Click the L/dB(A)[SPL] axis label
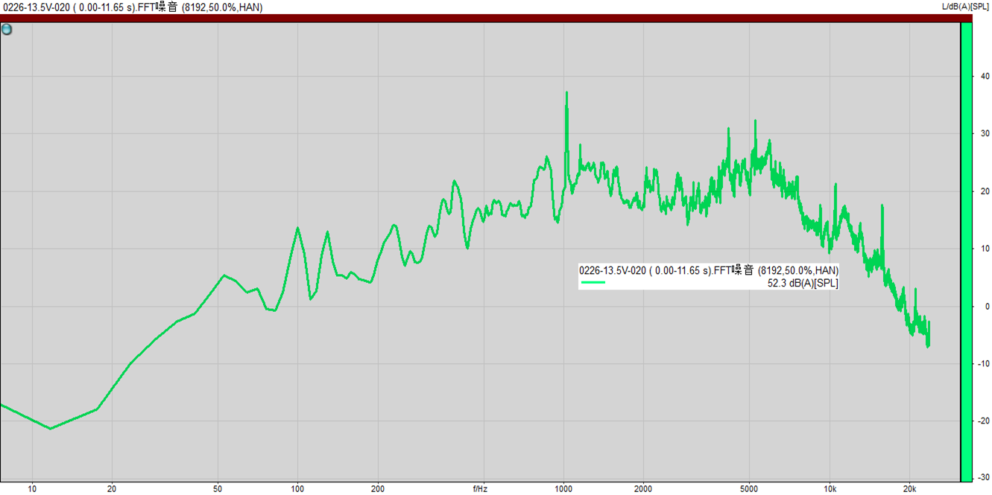The height and width of the screenshot is (495, 992). [x=966, y=7]
